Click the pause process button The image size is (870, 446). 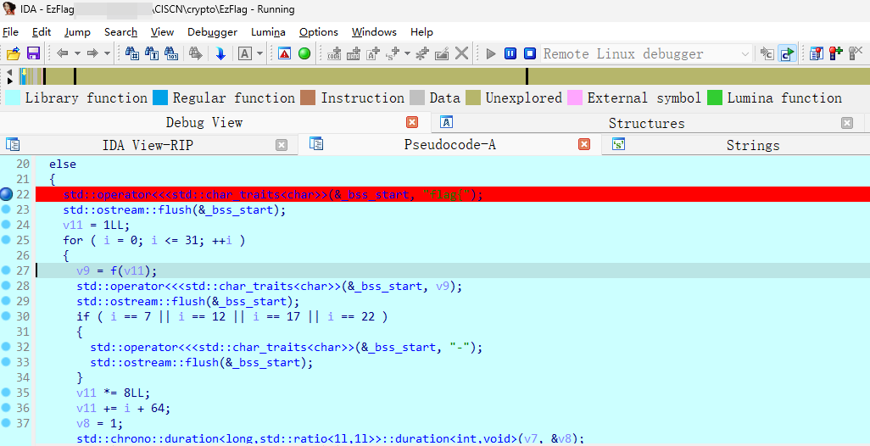(510, 53)
